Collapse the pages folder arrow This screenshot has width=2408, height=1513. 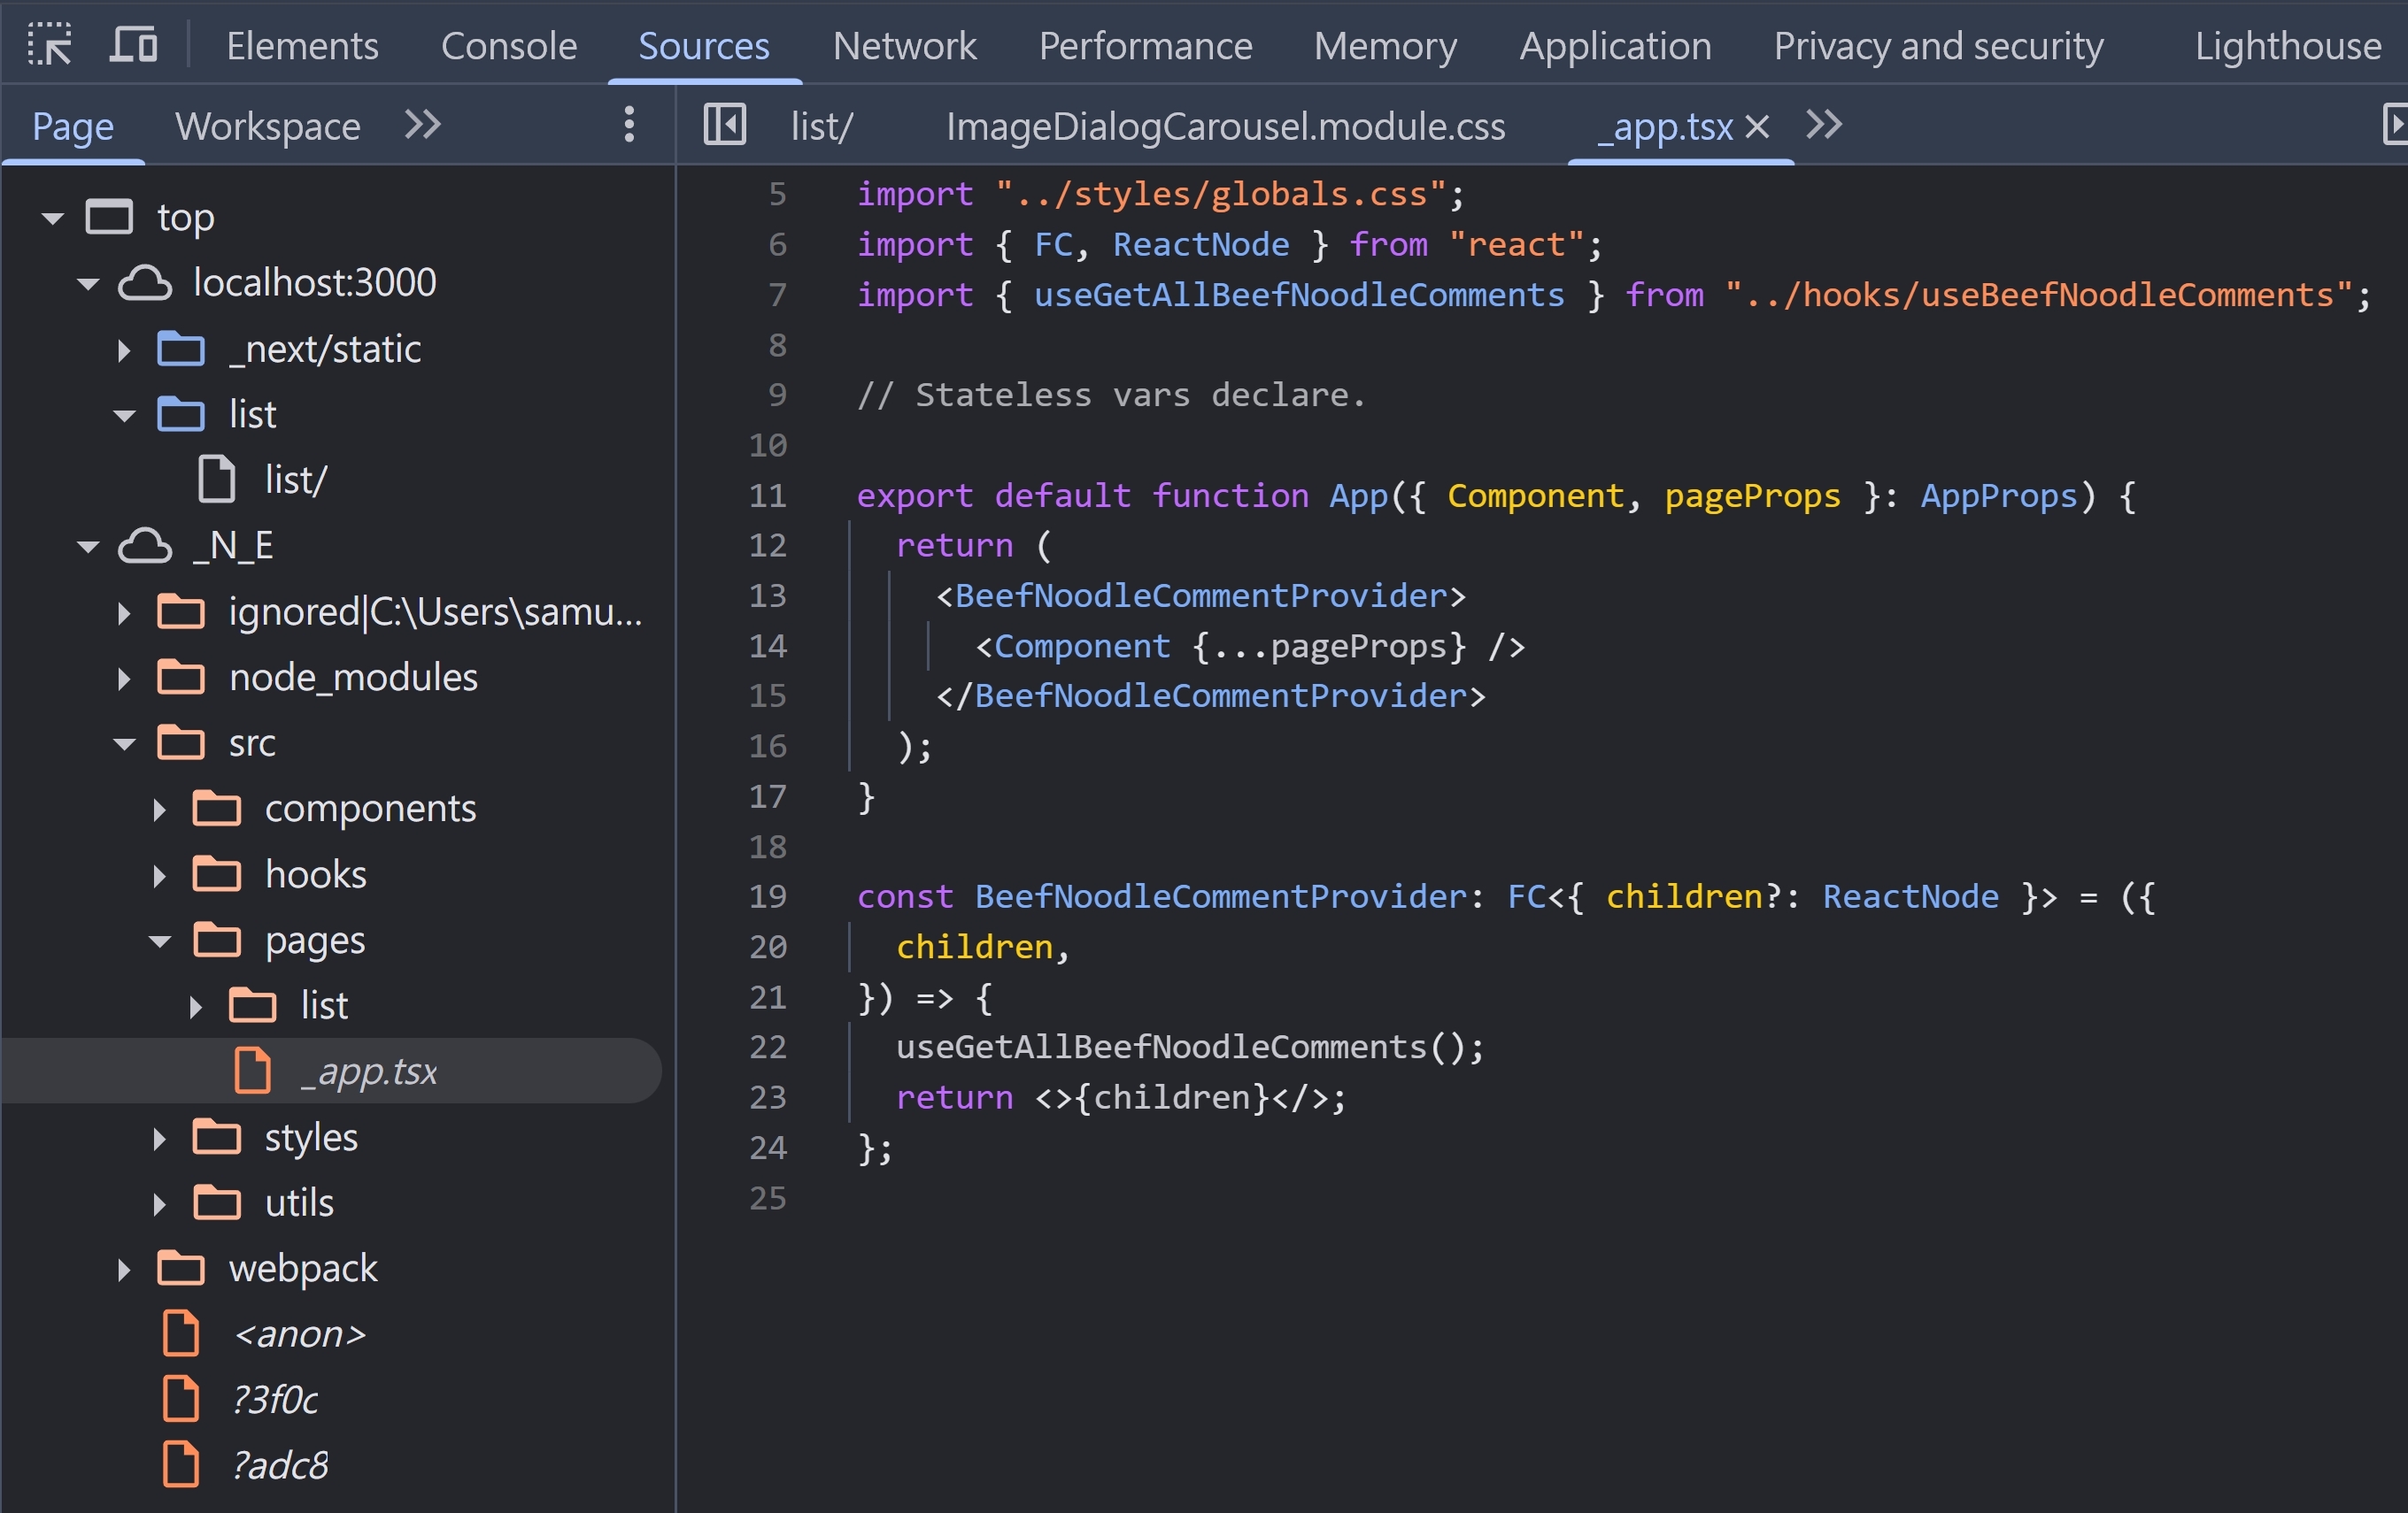(x=160, y=941)
